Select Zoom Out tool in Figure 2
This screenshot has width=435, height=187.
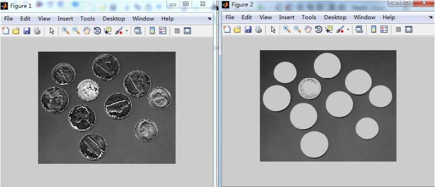297,29
